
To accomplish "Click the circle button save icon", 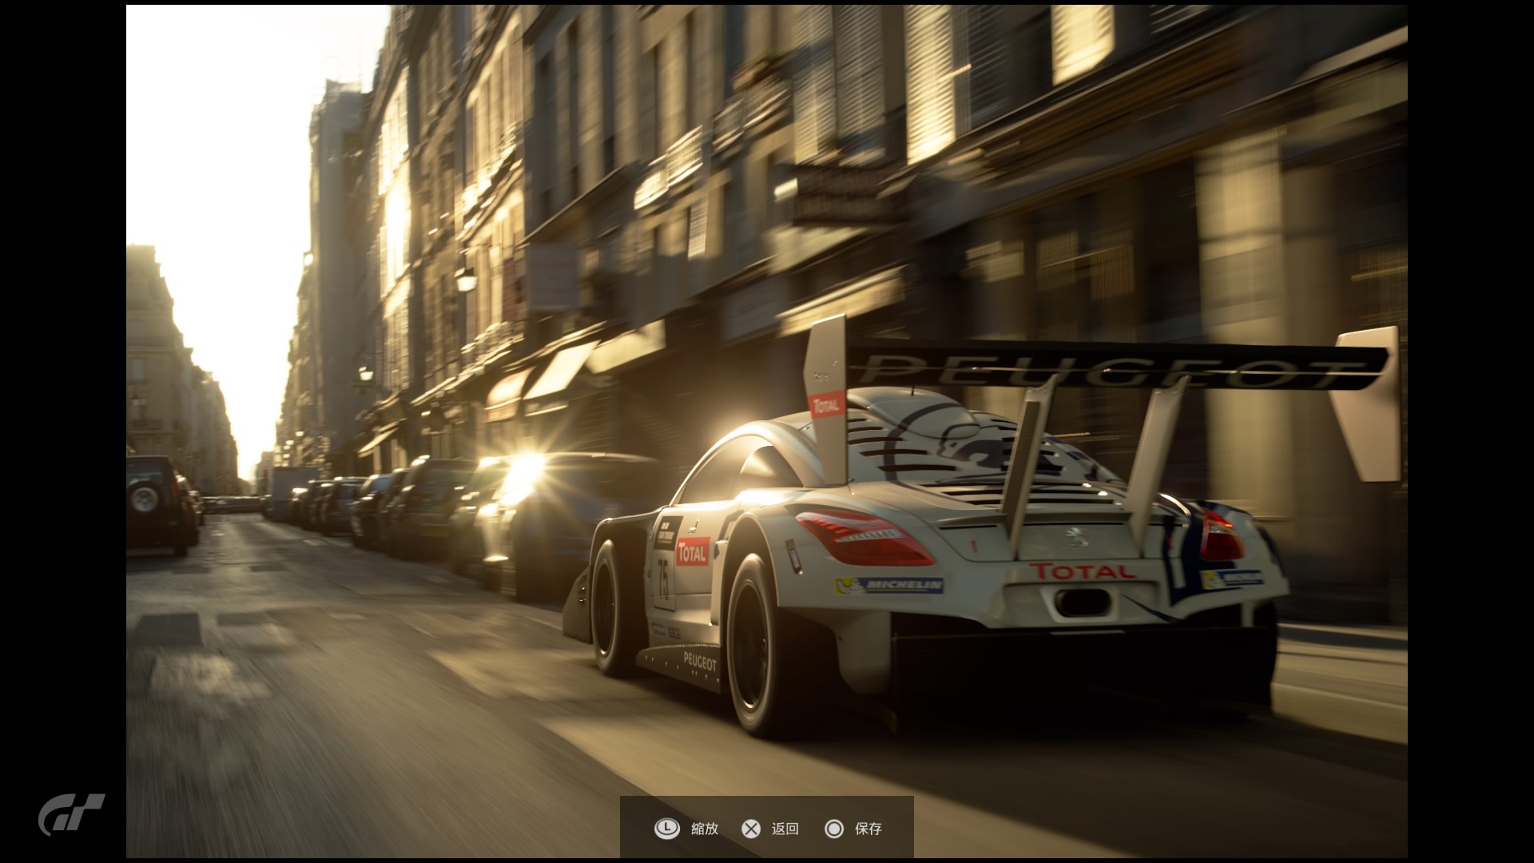I will point(834,829).
